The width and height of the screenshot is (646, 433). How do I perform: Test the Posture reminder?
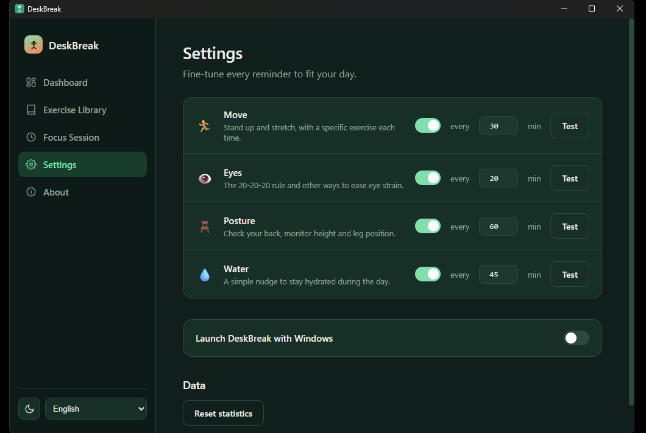[x=570, y=227]
